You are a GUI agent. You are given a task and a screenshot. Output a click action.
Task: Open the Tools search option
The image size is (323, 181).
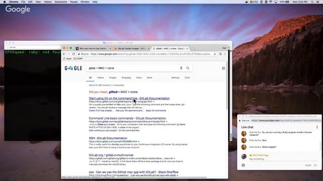tap(187, 78)
